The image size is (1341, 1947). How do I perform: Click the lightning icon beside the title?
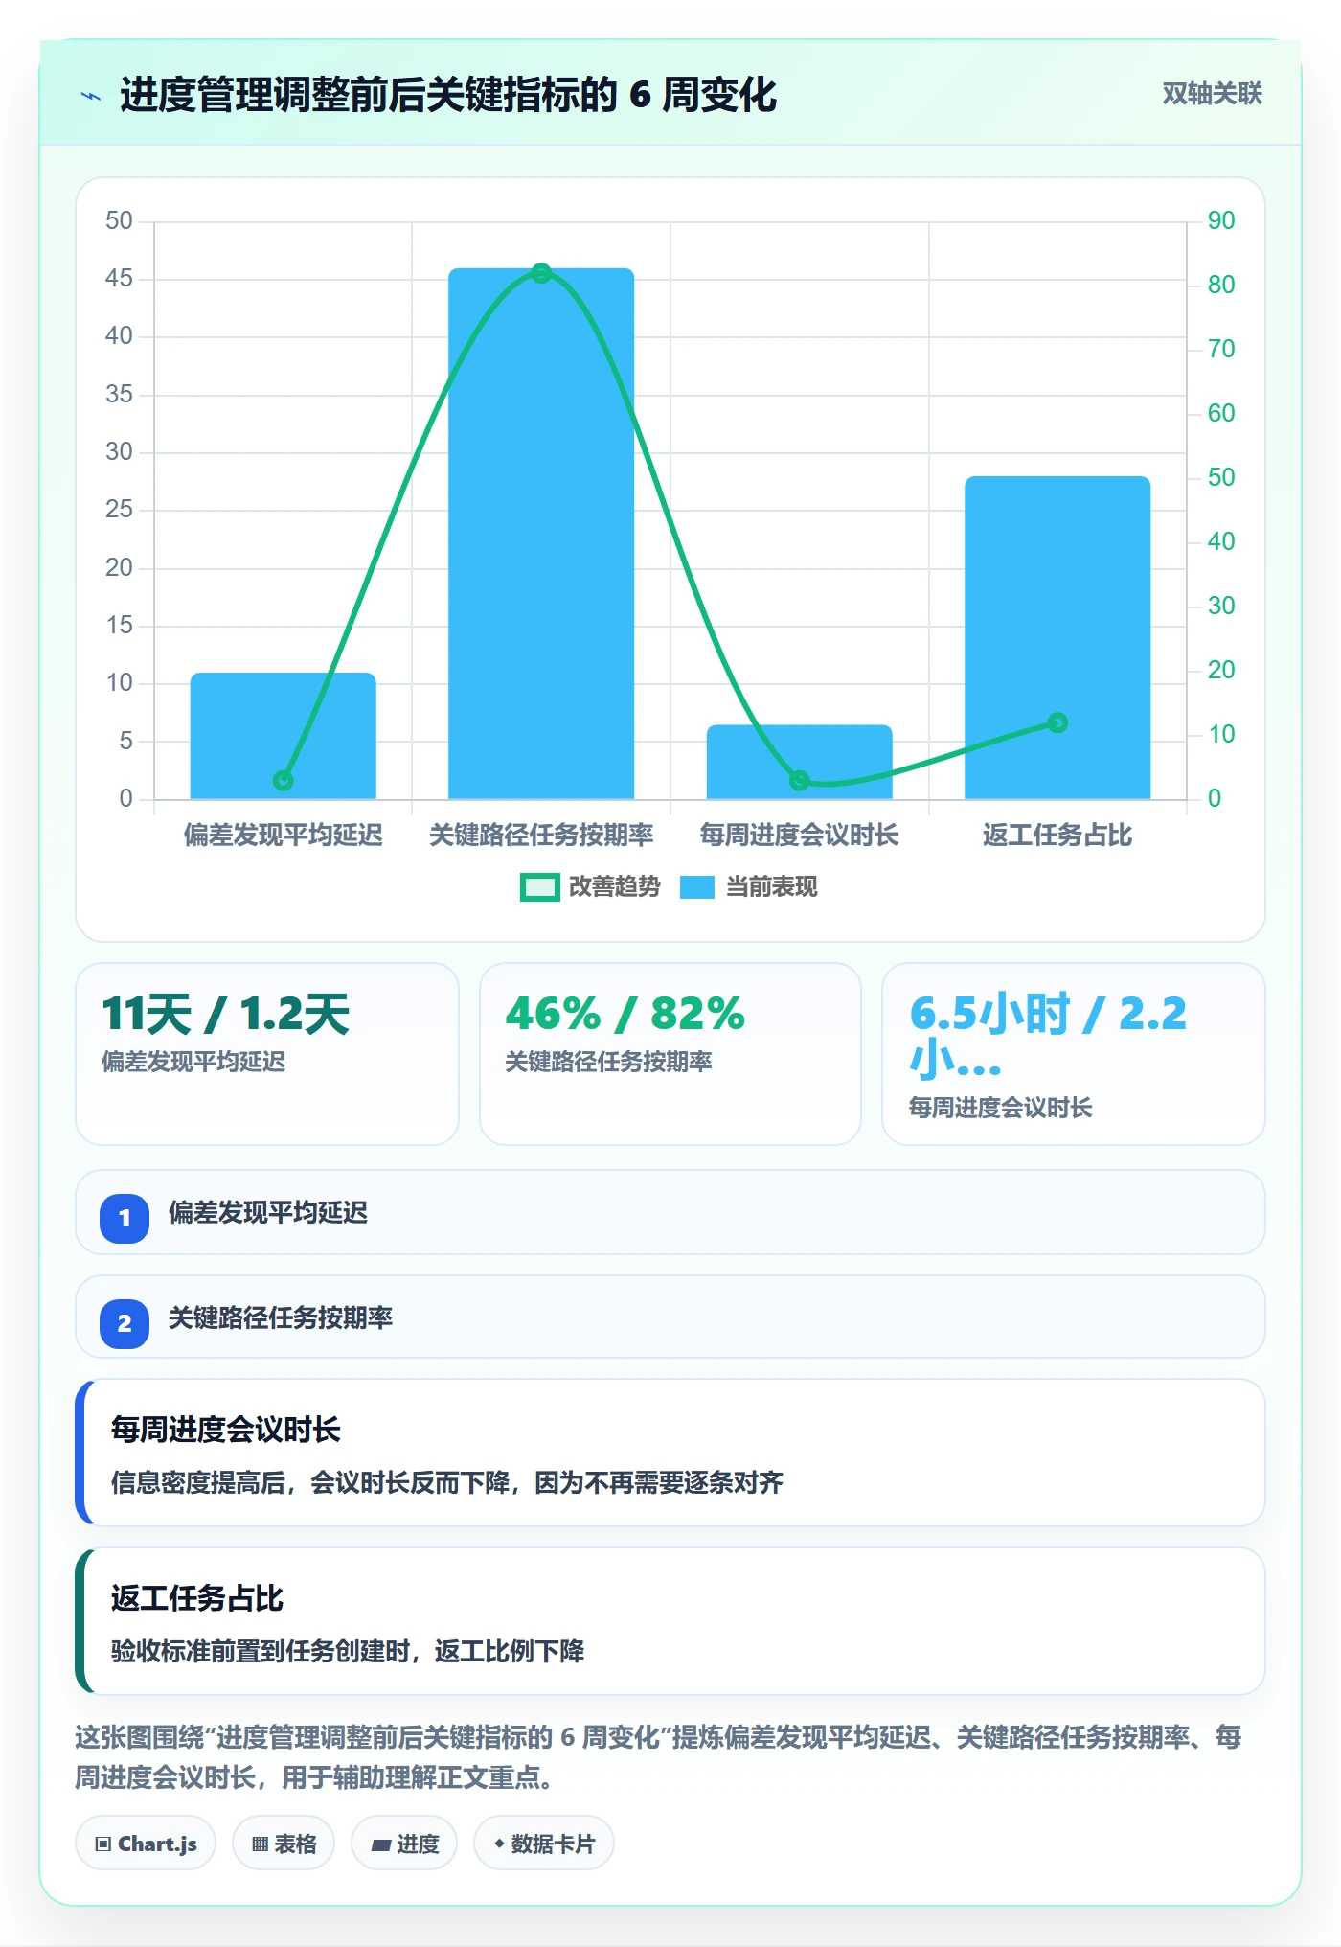91,96
